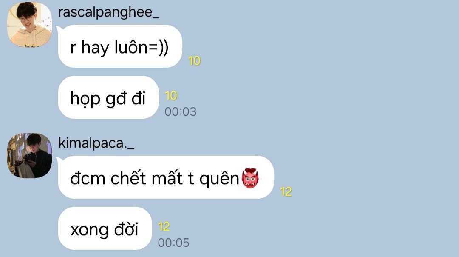
Task: Click the tail of the "r hay luôn=))" bubble
Action: pyautogui.click(x=59, y=29)
